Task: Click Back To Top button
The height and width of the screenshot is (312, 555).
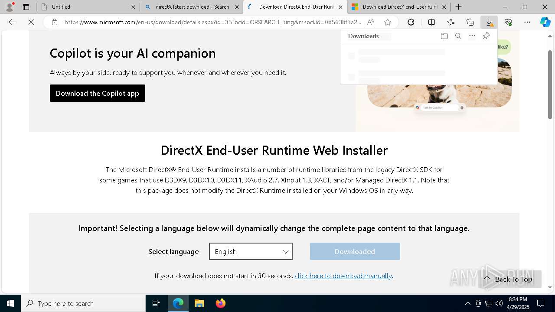Action: (509, 279)
